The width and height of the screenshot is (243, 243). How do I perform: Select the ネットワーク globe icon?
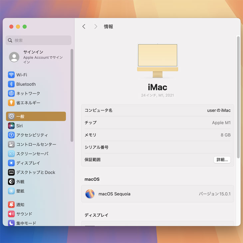(x=11, y=94)
